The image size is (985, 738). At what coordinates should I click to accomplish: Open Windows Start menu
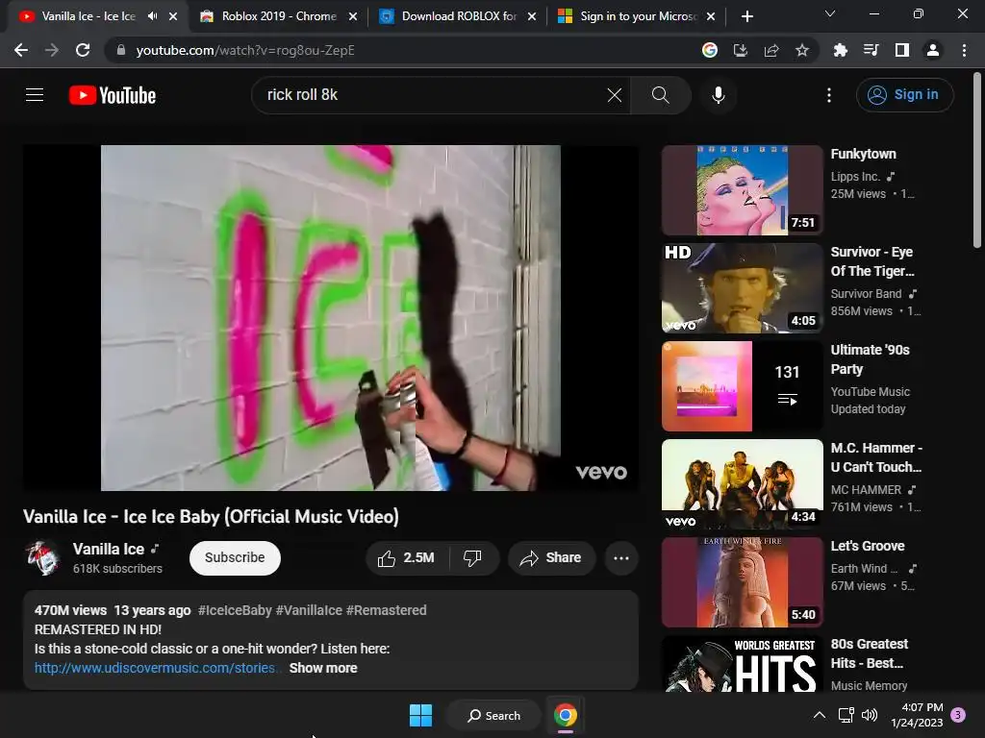[421, 715]
